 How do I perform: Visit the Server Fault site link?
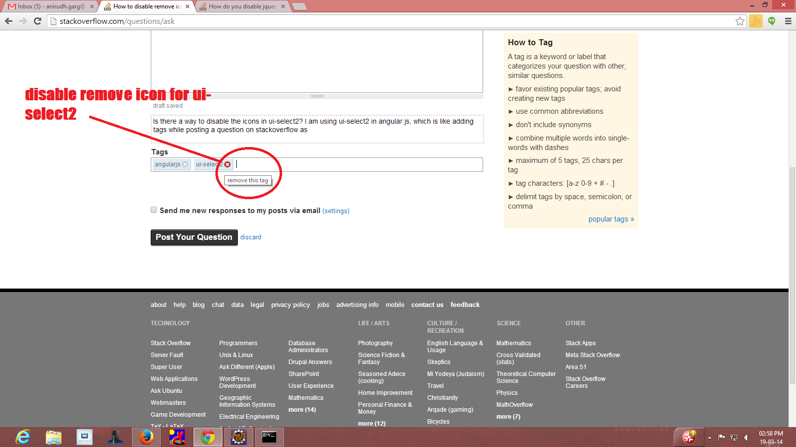click(x=167, y=355)
